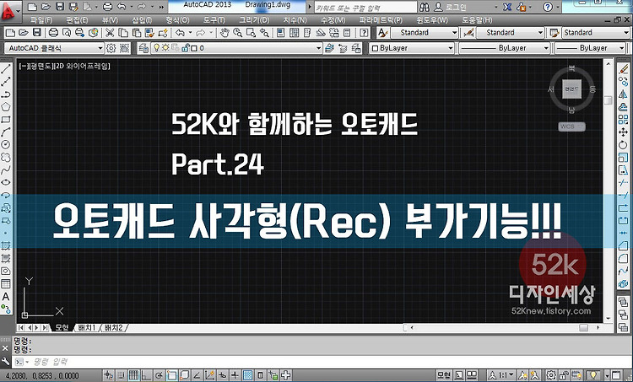Click the layer 0 color swatch

194,48
